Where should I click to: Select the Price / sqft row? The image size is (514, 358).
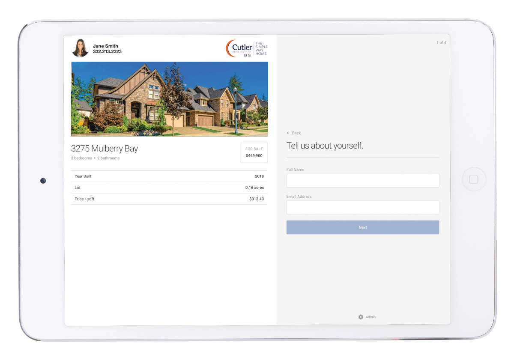169,199
